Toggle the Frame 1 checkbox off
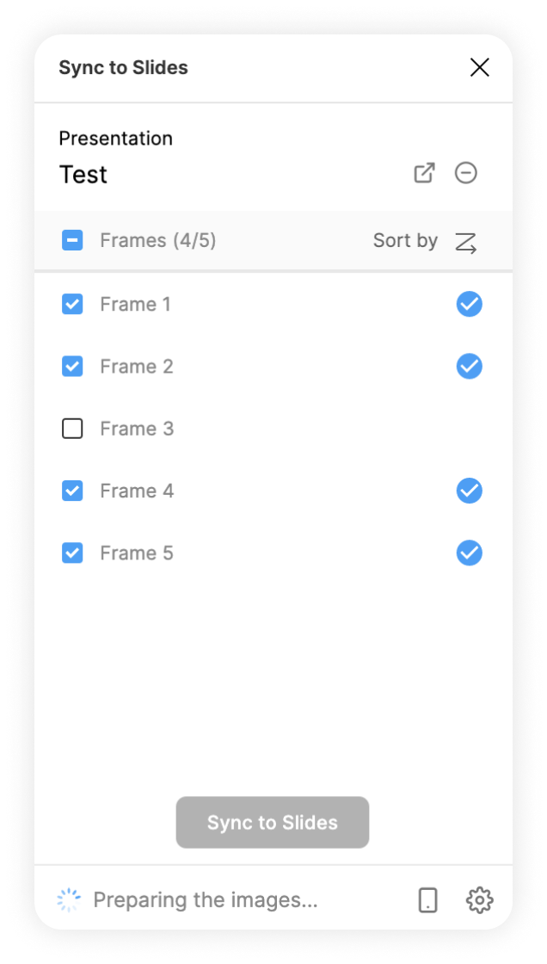The width and height of the screenshot is (547, 964). [x=72, y=304]
